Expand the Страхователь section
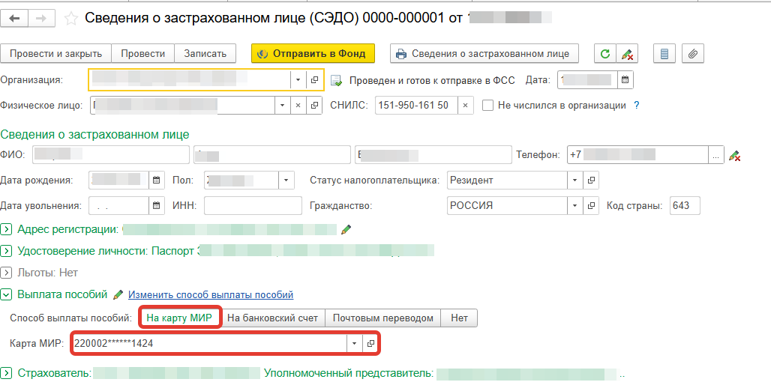The height and width of the screenshot is (391, 771). [x=6, y=373]
